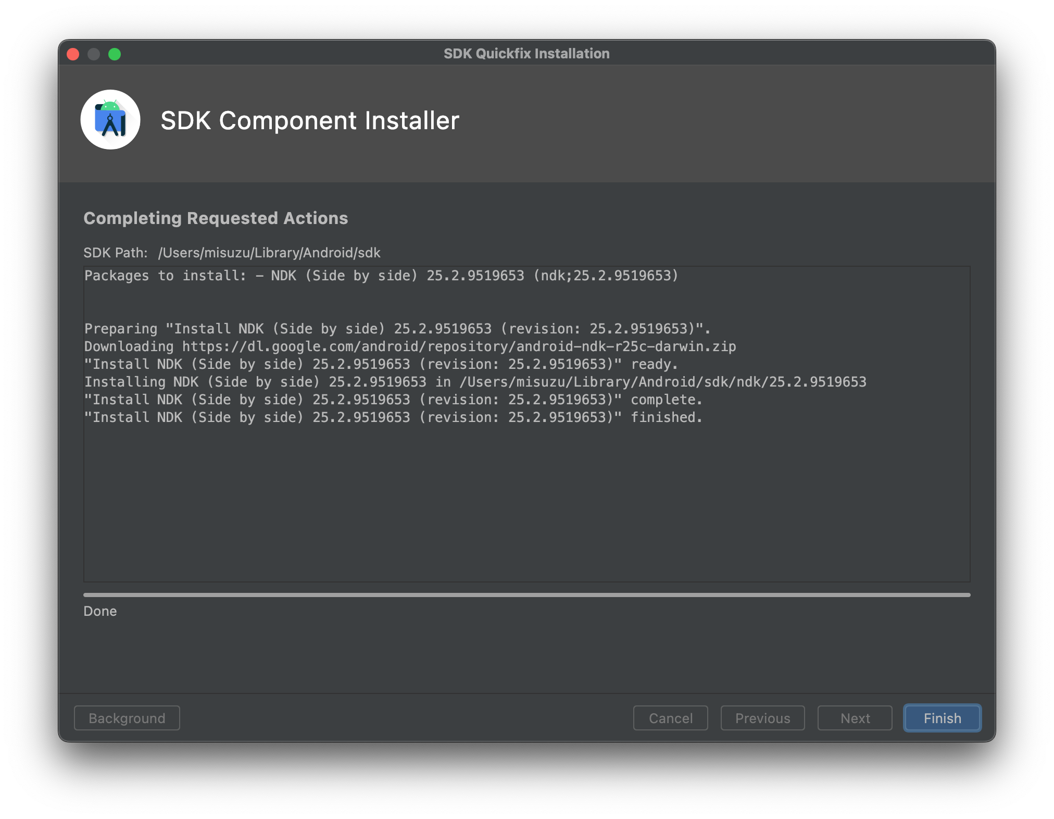Click the log line ending in 'finished.'
This screenshot has width=1054, height=819.
point(393,417)
